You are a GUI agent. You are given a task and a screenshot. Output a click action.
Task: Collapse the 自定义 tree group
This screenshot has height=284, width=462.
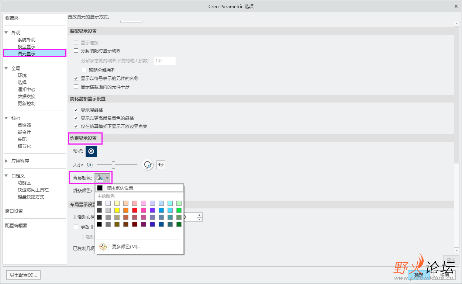6,176
